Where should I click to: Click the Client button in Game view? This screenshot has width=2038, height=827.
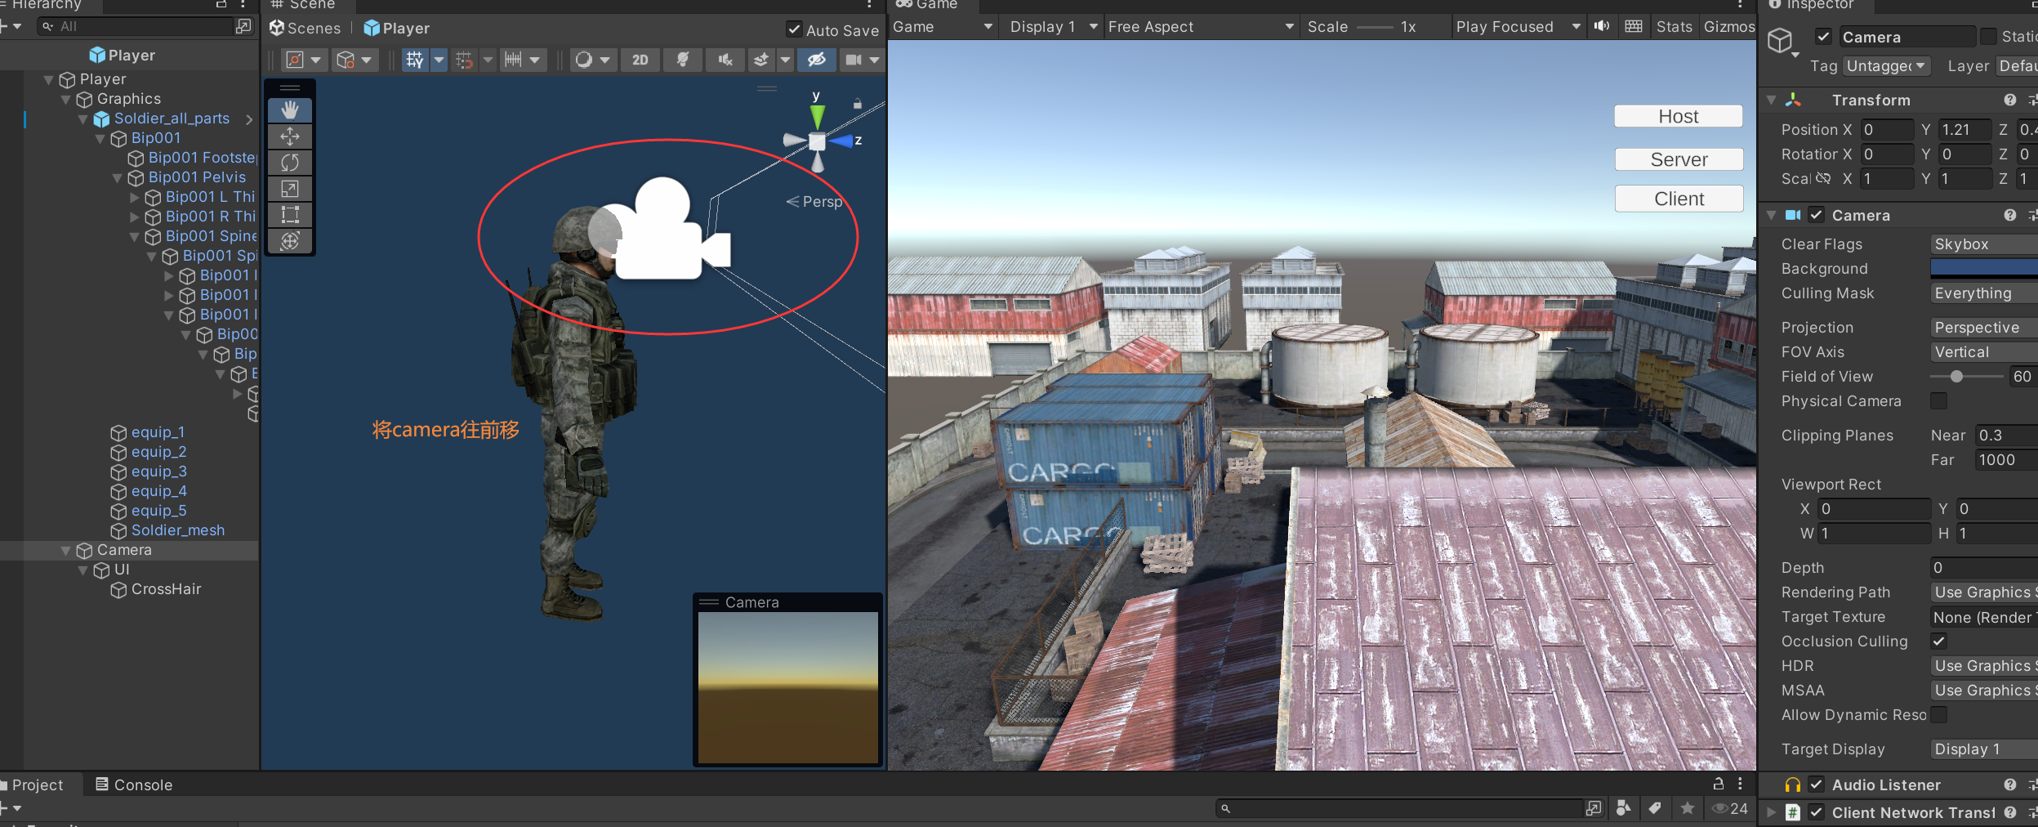click(x=1679, y=199)
